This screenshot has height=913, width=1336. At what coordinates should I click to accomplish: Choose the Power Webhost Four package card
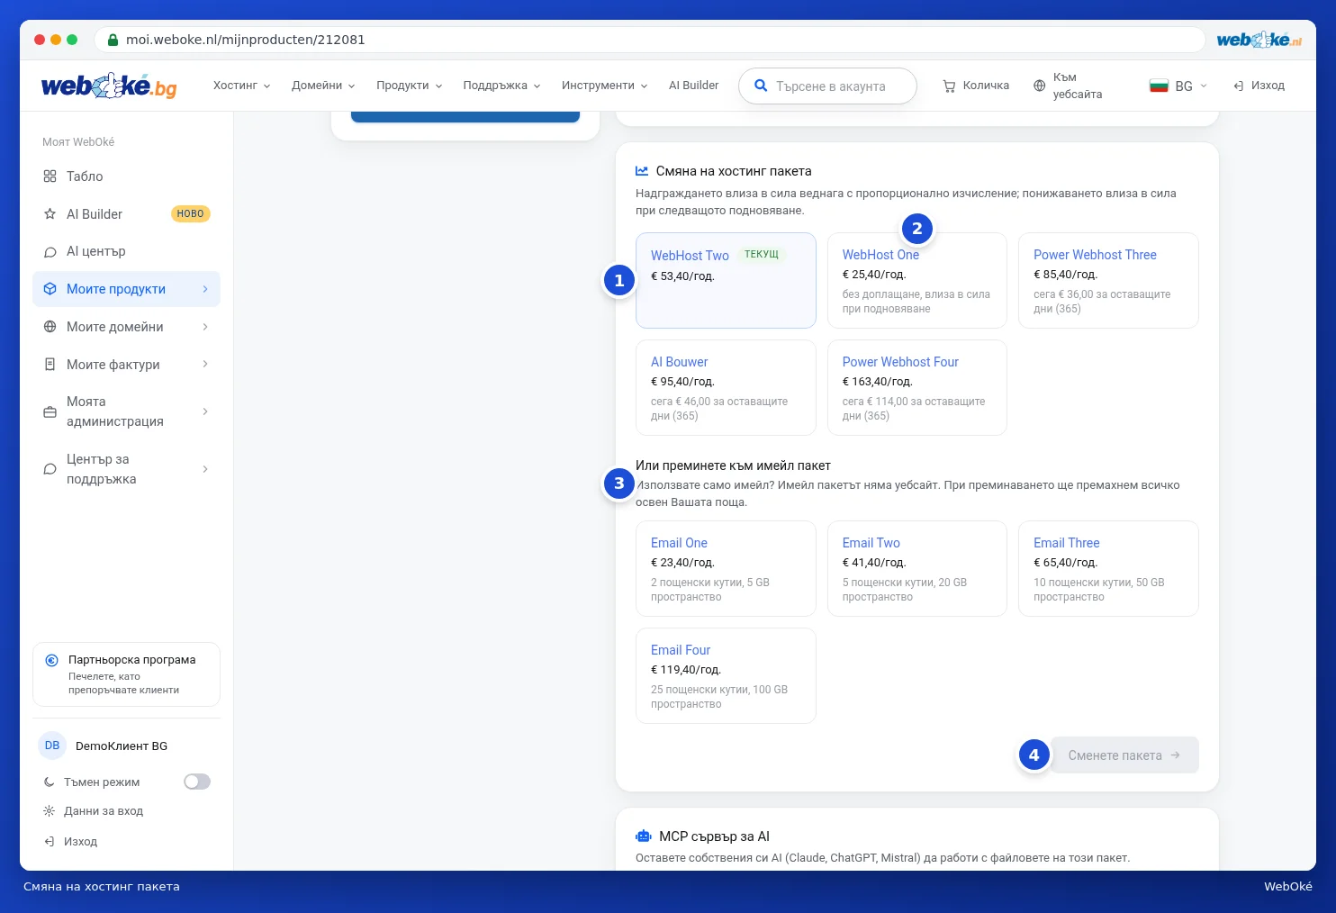click(917, 388)
